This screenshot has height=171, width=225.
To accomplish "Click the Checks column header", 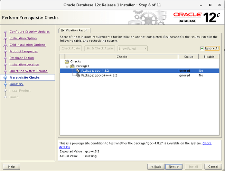I will [122, 57].
